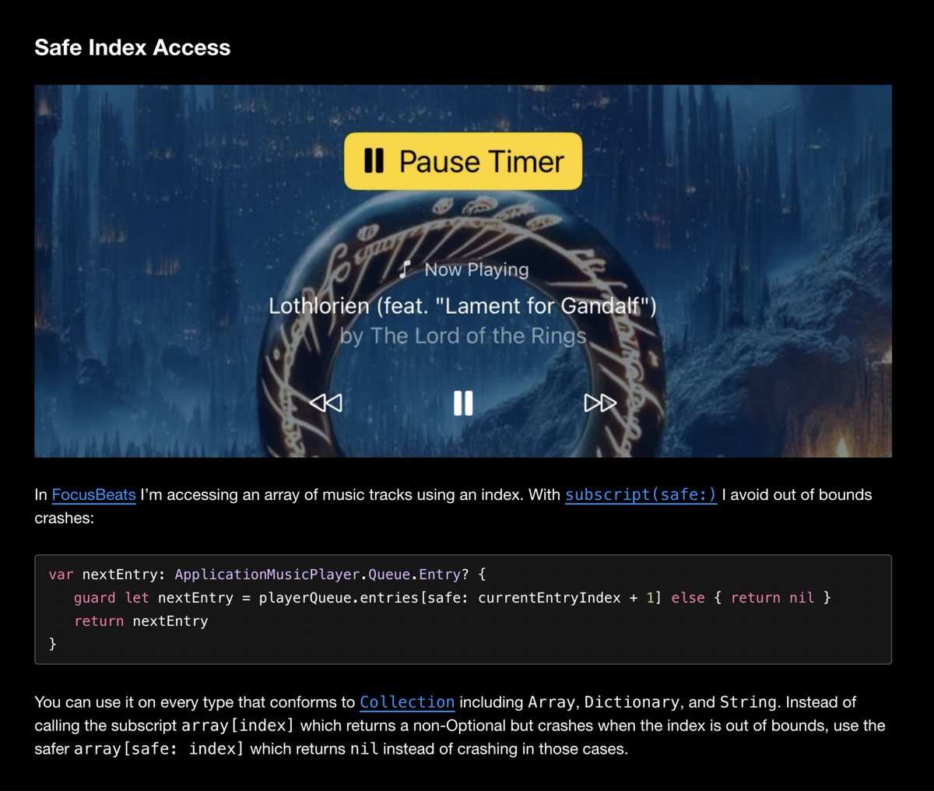Click the artist text The Lord of the Rings
The image size is (934, 791).
[x=479, y=336]
